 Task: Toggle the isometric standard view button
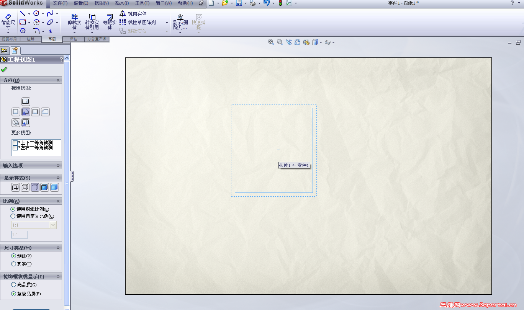16,122
